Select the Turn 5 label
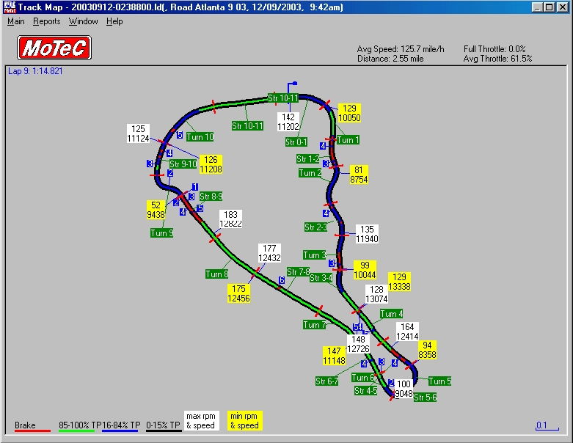The height and width of the screenshot is (443, 573). (439, 381)
